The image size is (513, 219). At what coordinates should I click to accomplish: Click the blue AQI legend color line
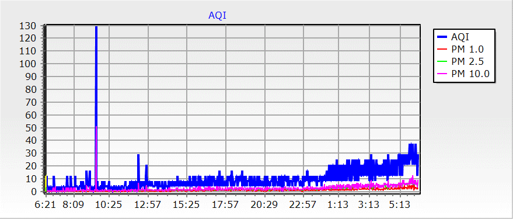442,36
